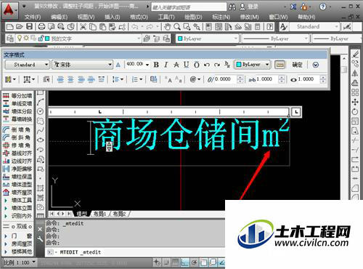This screenshot has height=269, width=363.
Task: Click the AutoCAD application menu logo
Action: pos(9,10)
